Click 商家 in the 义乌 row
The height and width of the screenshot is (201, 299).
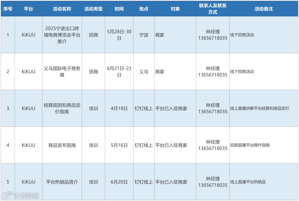(175, 72)
